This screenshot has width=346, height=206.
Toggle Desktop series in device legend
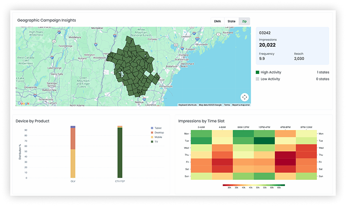[x=157, y=133]
